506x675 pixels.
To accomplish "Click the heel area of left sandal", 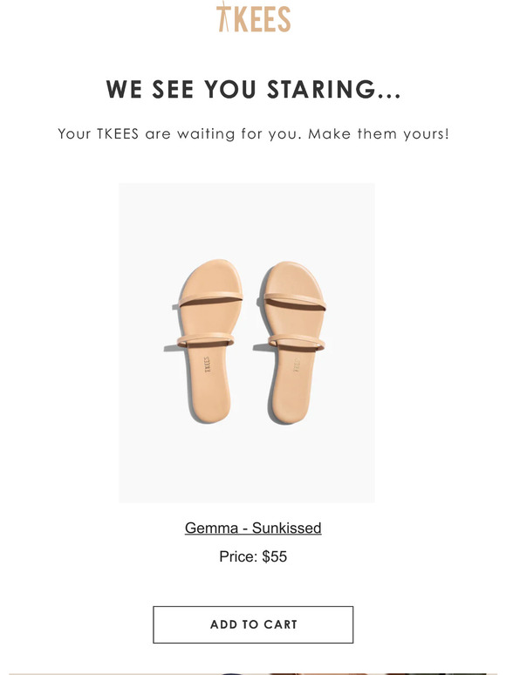I will point(209,405).
